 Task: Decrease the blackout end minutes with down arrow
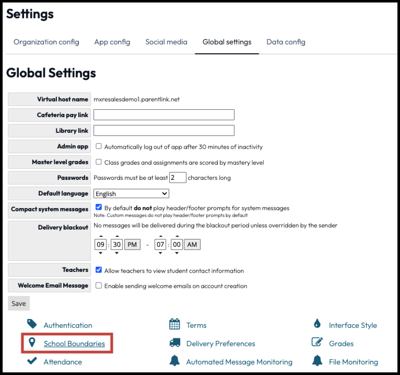click(x=177, y=253)
